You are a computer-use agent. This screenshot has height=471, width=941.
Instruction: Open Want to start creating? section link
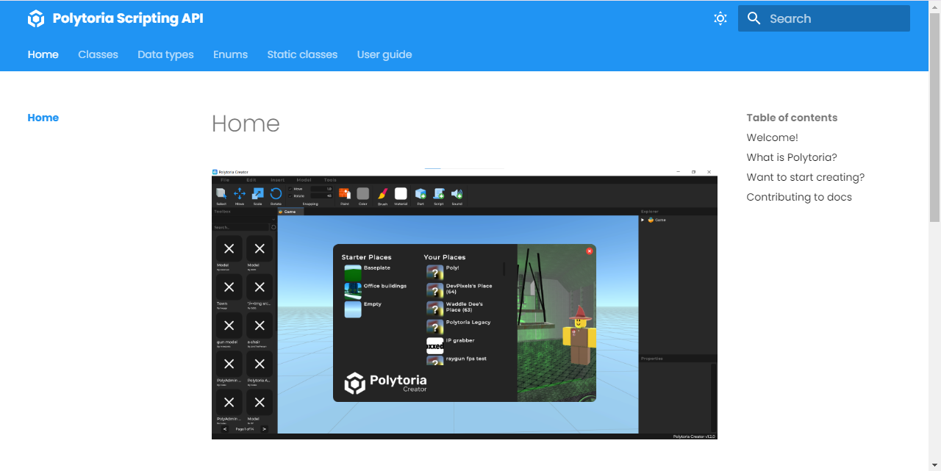click(806, 177)
